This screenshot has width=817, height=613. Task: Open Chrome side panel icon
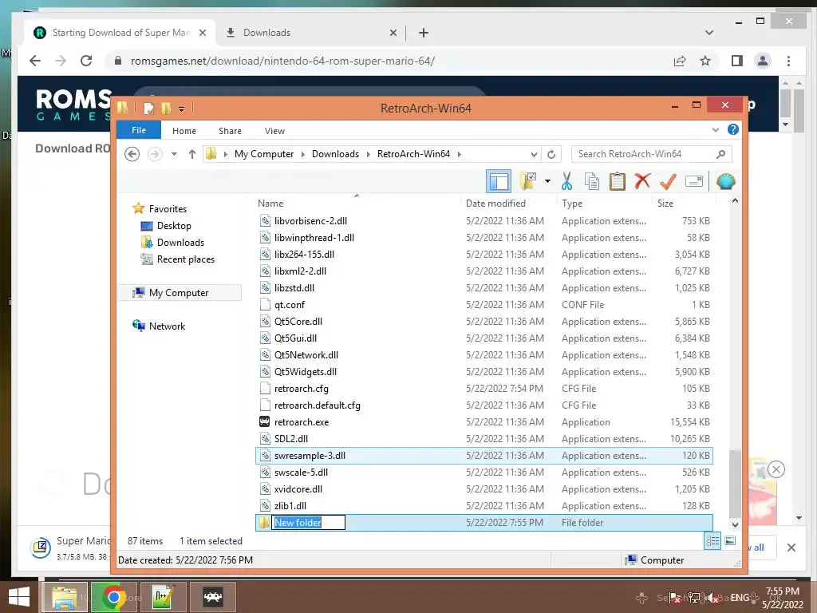click(736, 61)
